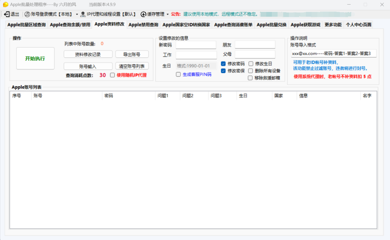Expand the 缓存管理 dropdown arrow
The width and height of the screenshot is (390, 240).
coord(168,14)
